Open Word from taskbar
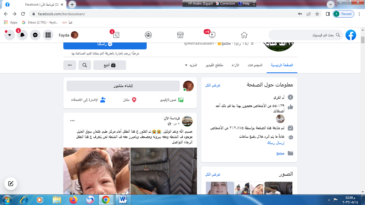This screenshot has height=205, width=365. [123, 200]
